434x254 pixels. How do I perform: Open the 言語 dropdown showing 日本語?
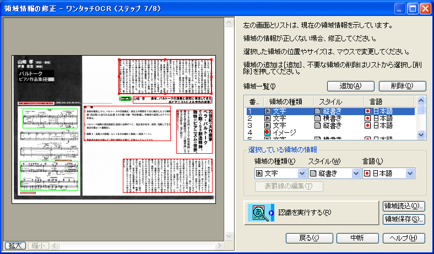pyautogui.click(x=410, y=174)
